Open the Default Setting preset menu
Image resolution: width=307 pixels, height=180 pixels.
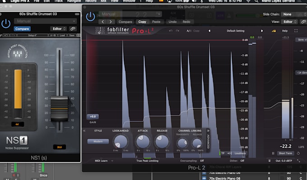point(235,31)
